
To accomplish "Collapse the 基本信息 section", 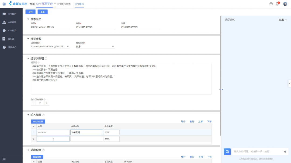I will [x=28, y=19].
